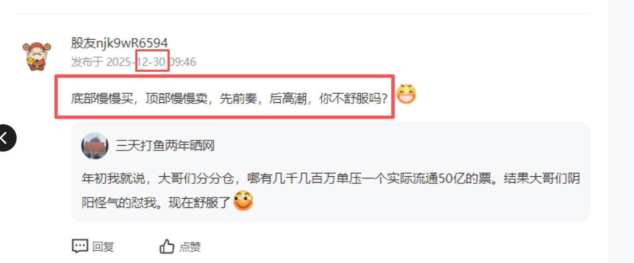The width and height of the screenshot is (634, 263).
Task: Click the 点赞 text label
Action: point(190,247)
